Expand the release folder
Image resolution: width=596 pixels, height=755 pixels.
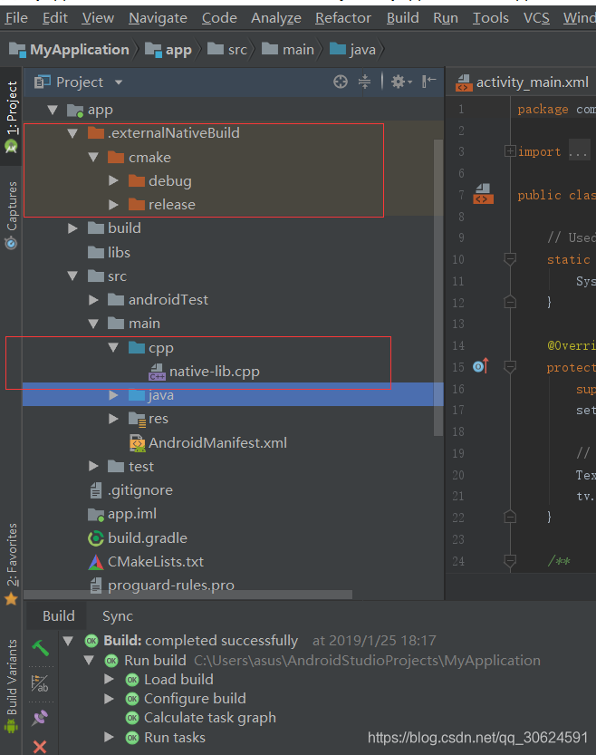[x=113, y=205]
